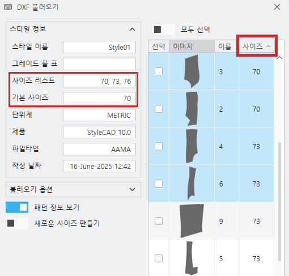The width and height of the screenshot is (289, 276).
Task: Click the pattern list scrollbar thumb
Action: point(279,202)
